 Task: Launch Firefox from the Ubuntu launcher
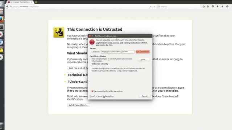(x=1, y=19)
